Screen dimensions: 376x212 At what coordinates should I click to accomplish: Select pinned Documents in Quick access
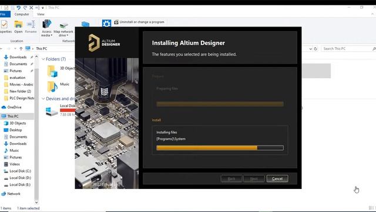[18, 64]
